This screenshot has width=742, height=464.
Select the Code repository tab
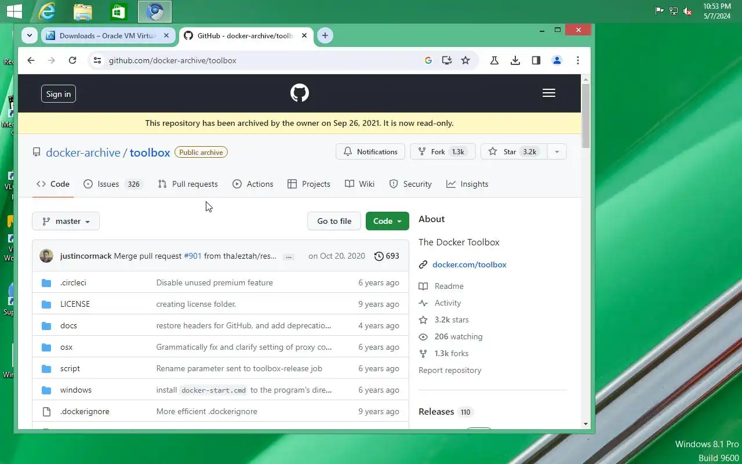point(53,184)
